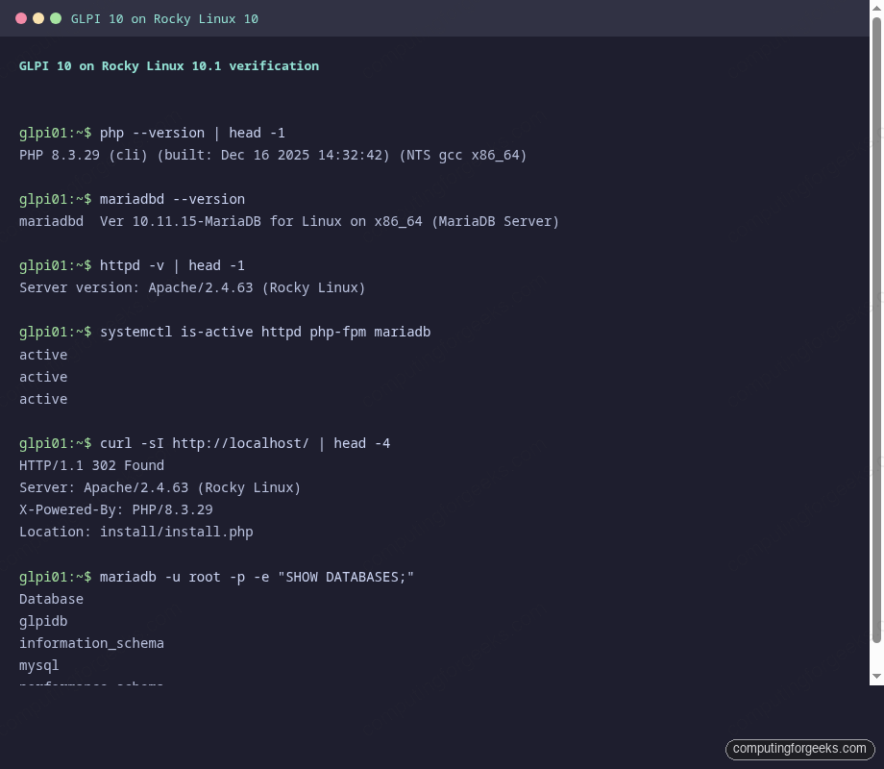Click 'Server version: Apache/2.4.63 (Rocky Linux)' line
Image resolution: width=884 pixels, height=769 pixels.
pos(192,287)
